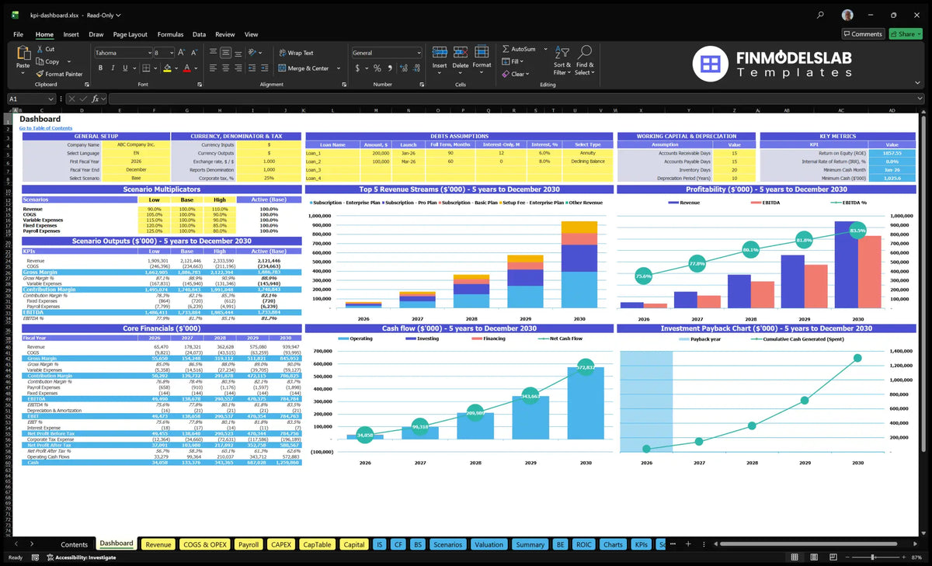Open the Tahoma font name dropdown
Viewport: 932px width, 566px height.
click(x=148, y=53)
